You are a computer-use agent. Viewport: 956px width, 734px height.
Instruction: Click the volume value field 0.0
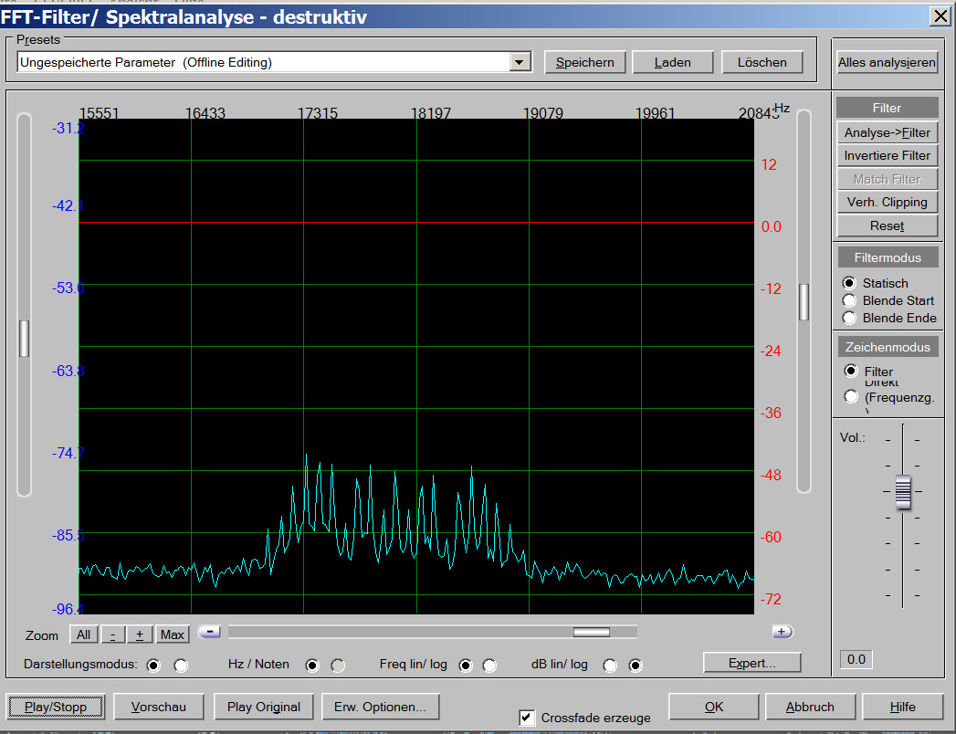[x=856, y=659]
